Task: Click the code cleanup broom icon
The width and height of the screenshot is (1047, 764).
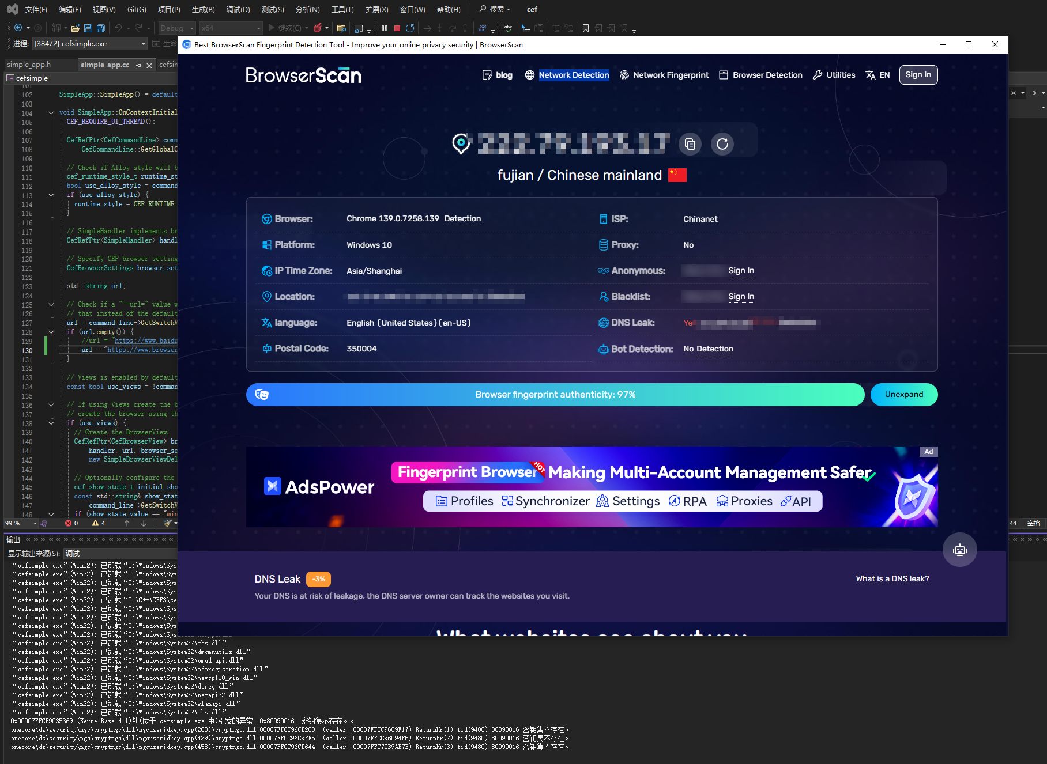Action: pyautogui.click(x=168, y=523)
